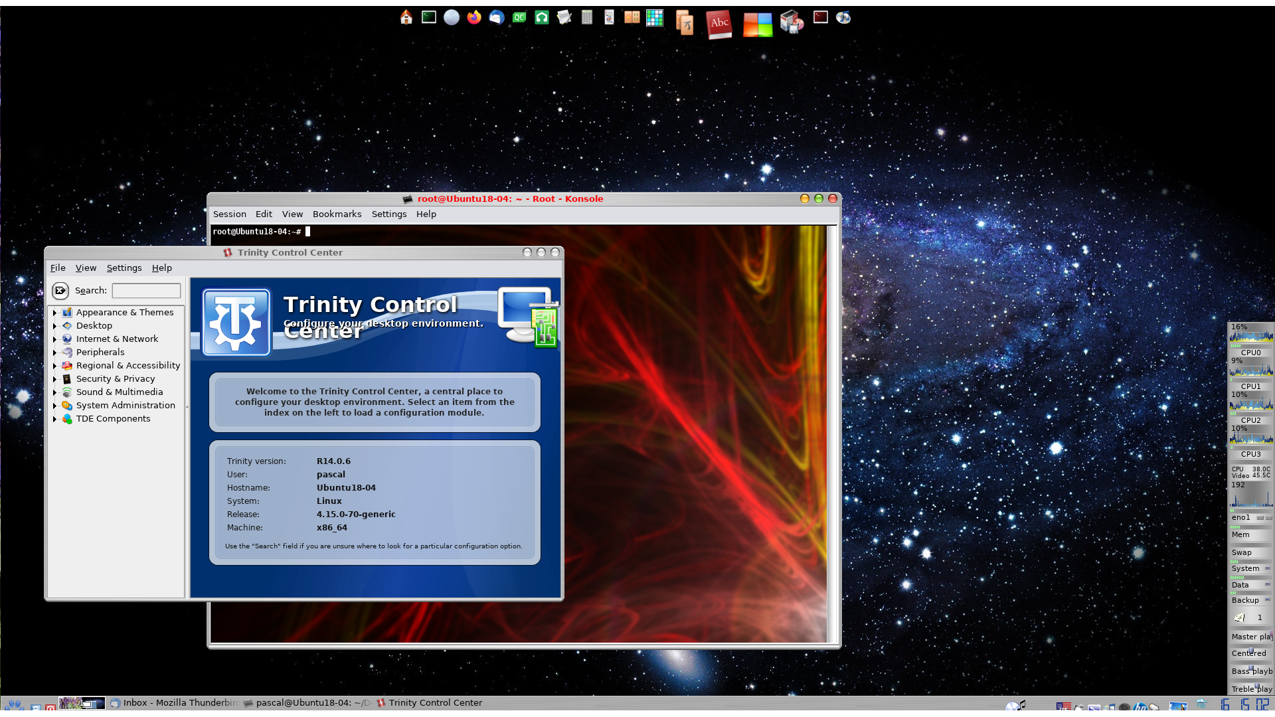Image resolution: width=1275 pixels, height=717 pixels.
Task: Expand Internet & Network category
Action: click(x=54, y=339)
